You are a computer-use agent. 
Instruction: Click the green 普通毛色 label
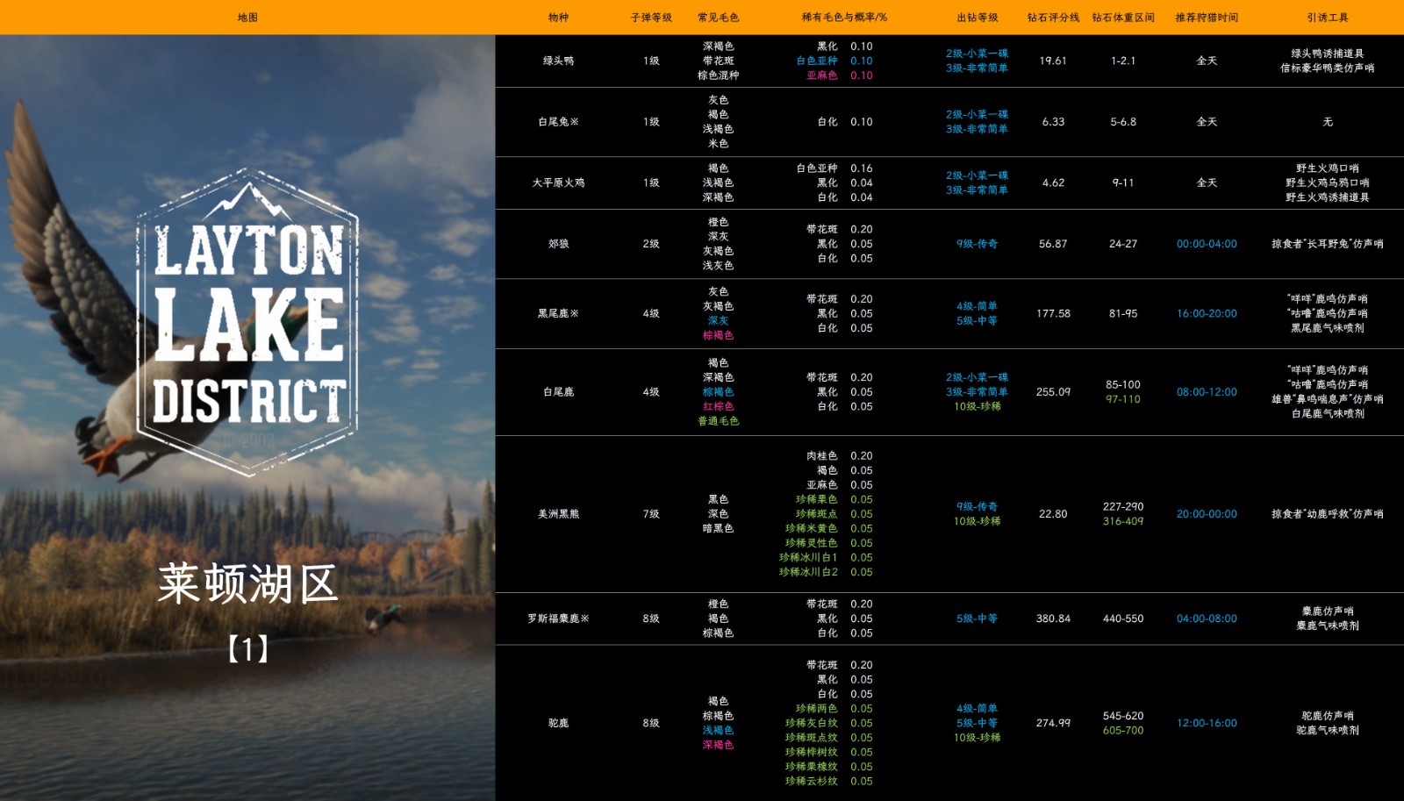[x=718, y=421]
